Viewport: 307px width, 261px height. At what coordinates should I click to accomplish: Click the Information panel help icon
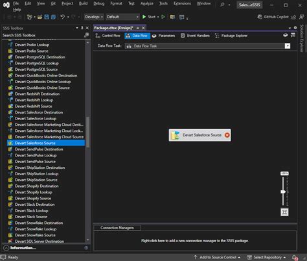pos(86,248)
